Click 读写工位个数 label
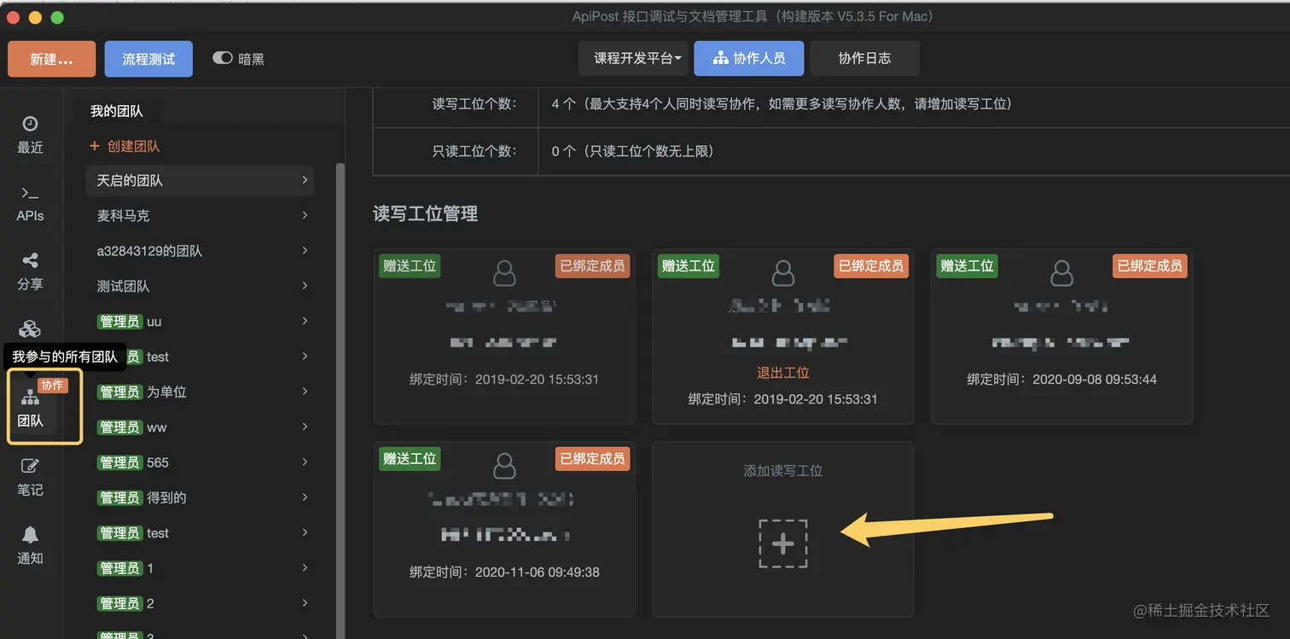The width and height of the screenshot is (1290, 639). tap(473, 104)
